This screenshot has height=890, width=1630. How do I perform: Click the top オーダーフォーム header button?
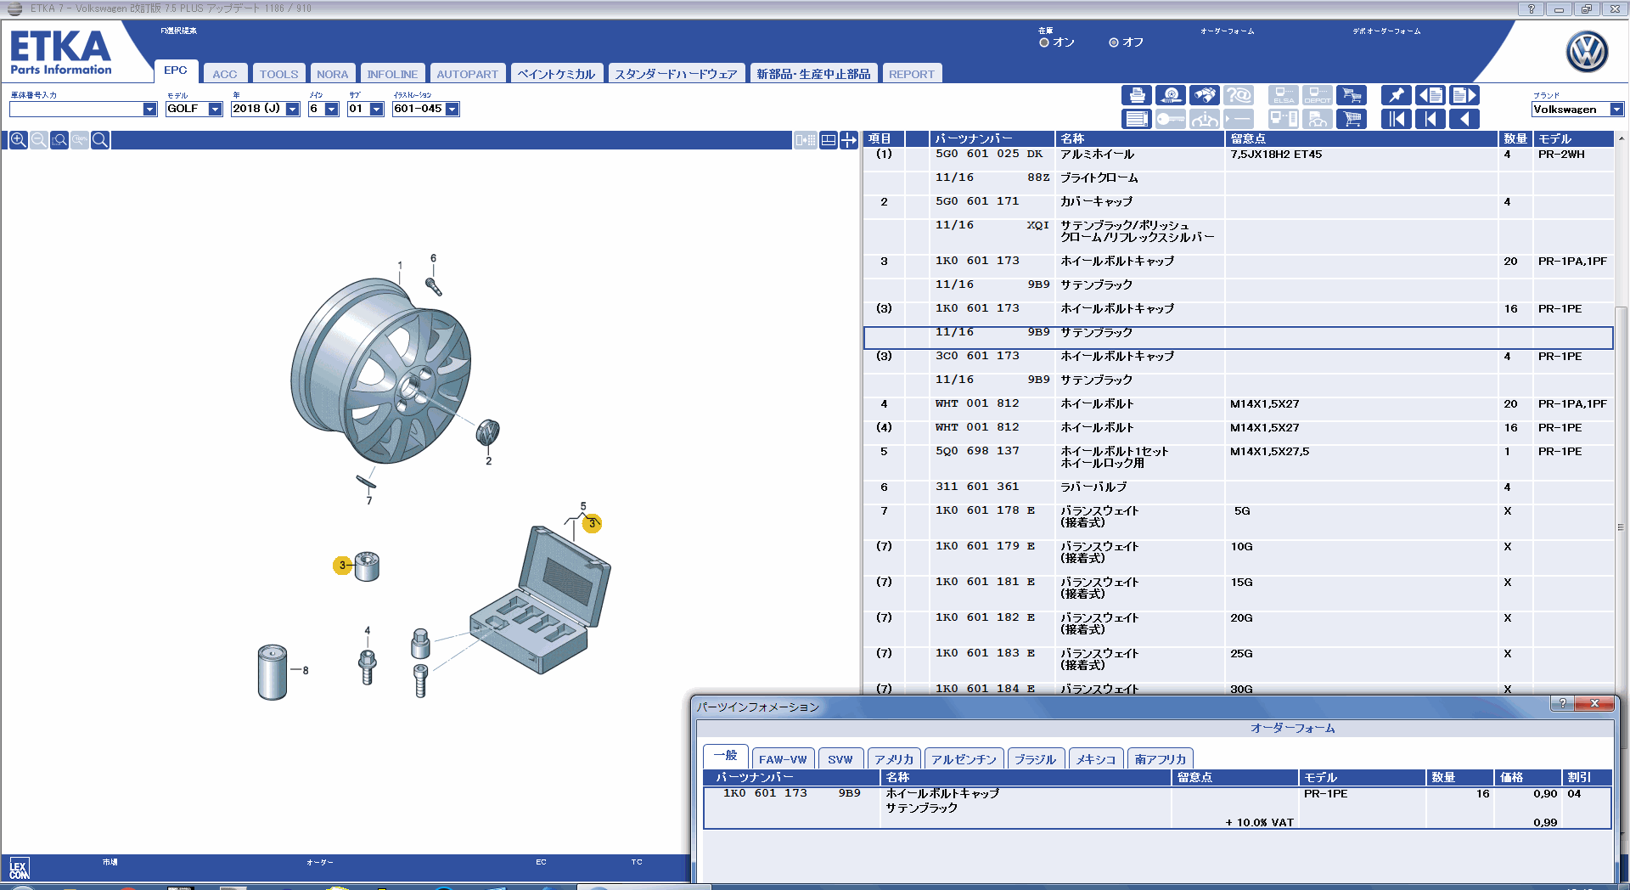(x=1227, y=31)
